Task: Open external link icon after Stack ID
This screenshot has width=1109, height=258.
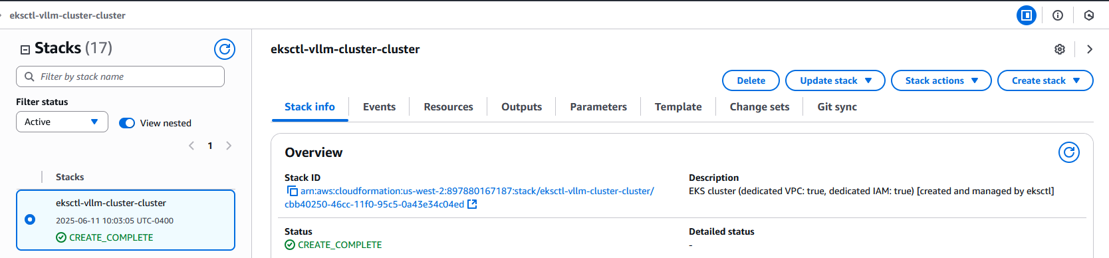Action: 472,204
